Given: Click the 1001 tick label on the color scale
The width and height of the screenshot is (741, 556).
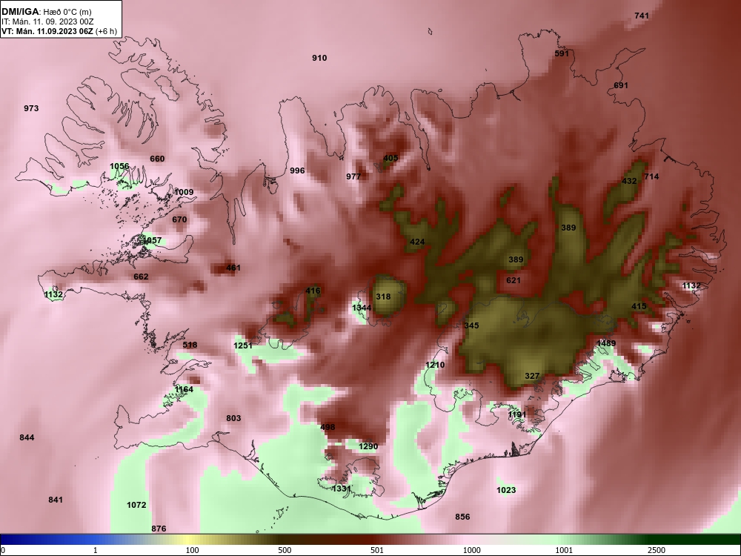Looking at the screenshot, I should (x=564, y=550).
